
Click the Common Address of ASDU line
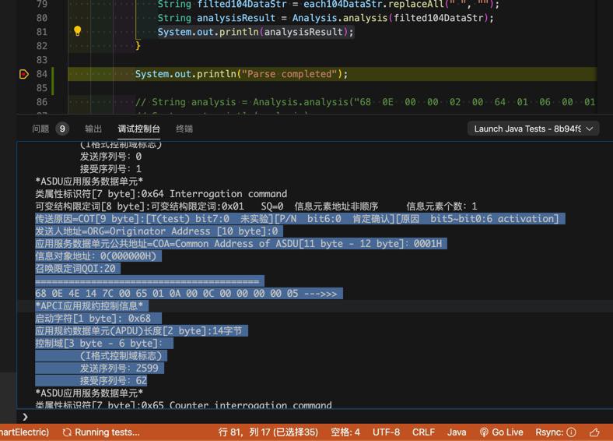tap(239, 244)
